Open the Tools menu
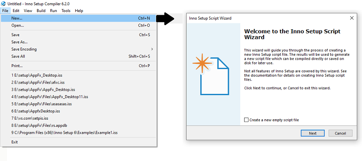Image resolution: width=362 pixels, height=161 pixels. 66,10
